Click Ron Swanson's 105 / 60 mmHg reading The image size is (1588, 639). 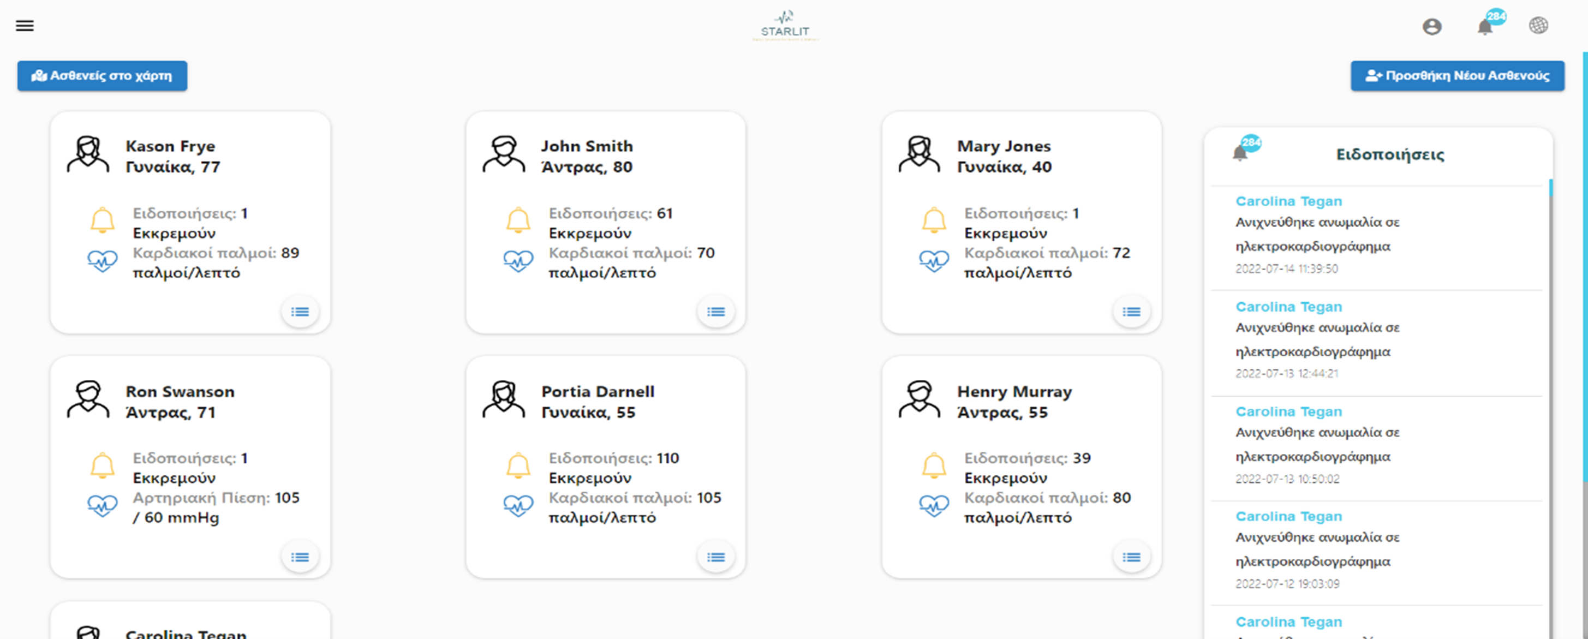pyautogui.click(x=216, y=507)
